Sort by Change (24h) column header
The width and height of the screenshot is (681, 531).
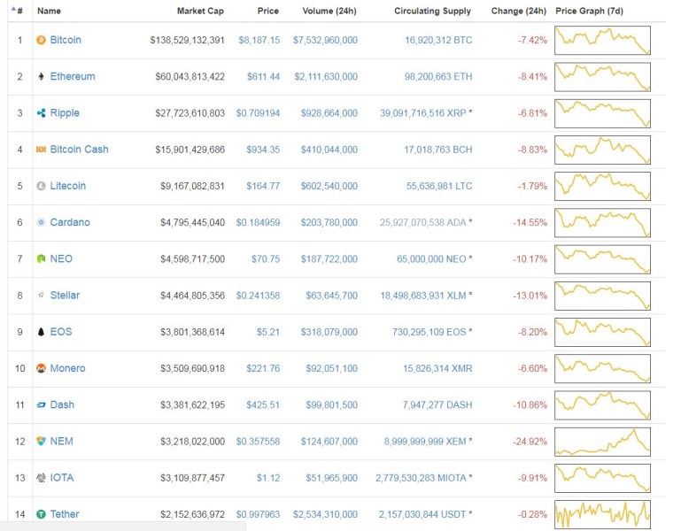click(x=518, y=12)
